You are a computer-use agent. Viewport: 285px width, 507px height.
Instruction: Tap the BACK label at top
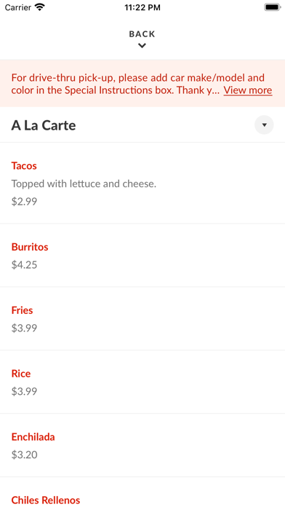(x=142, y=34)
